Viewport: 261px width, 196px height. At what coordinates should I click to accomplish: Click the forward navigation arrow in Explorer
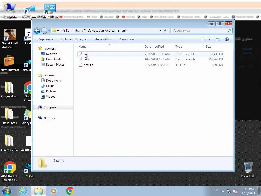[x=44, y=31]
